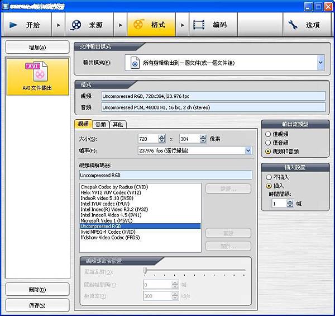Go to the 来源 step
The image size is (335, 316).
(x=89, y=25)
